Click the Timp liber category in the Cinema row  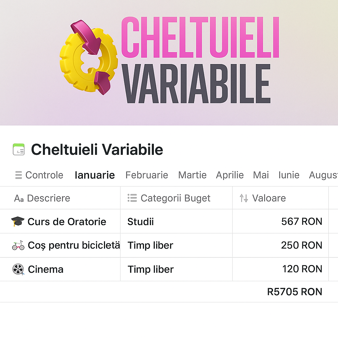[151, 269]
